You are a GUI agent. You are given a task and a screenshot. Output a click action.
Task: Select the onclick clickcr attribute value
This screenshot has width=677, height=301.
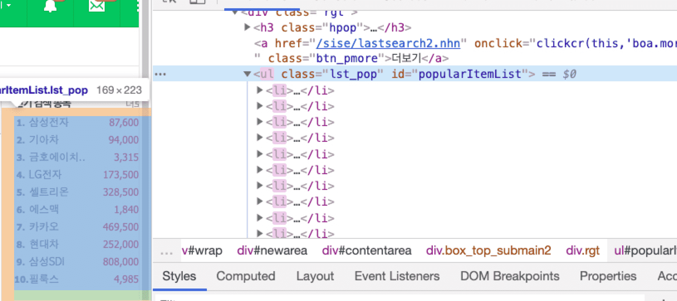[606, 43]
